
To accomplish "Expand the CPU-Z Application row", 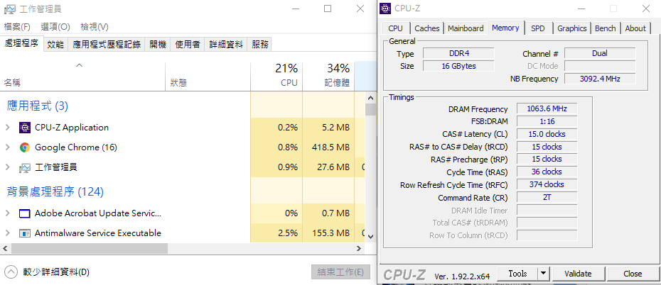I will point(7,128).
